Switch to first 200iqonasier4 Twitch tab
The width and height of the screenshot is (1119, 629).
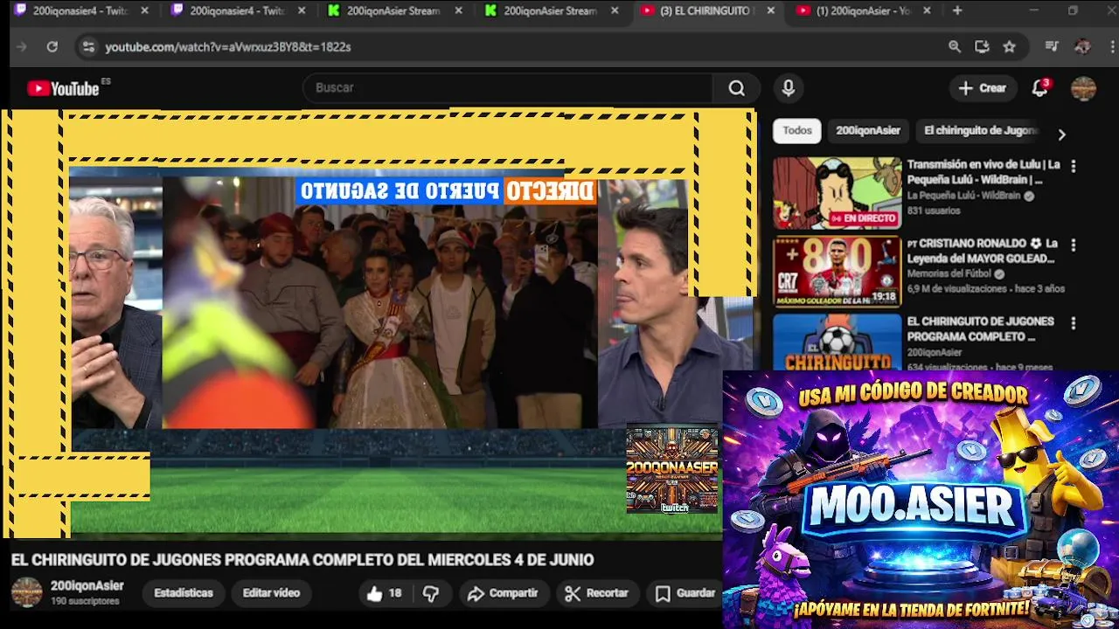click(80, 10)
